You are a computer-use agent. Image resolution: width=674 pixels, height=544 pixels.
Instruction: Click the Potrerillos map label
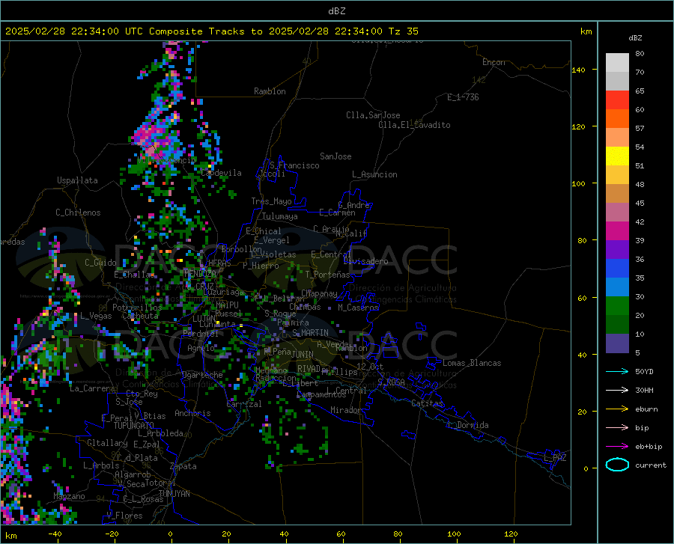point(137,308)
